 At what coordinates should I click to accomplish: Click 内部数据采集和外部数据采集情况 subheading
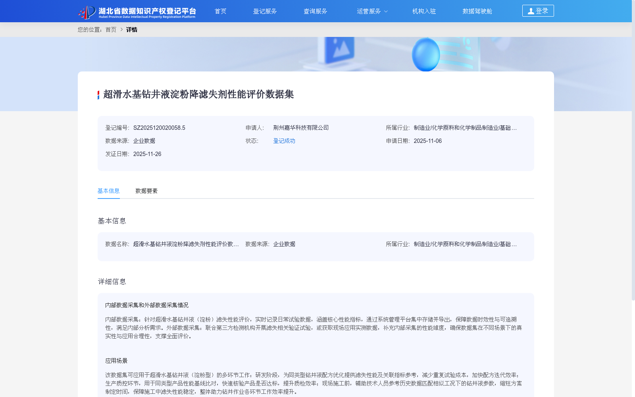[x=147, y=305]
